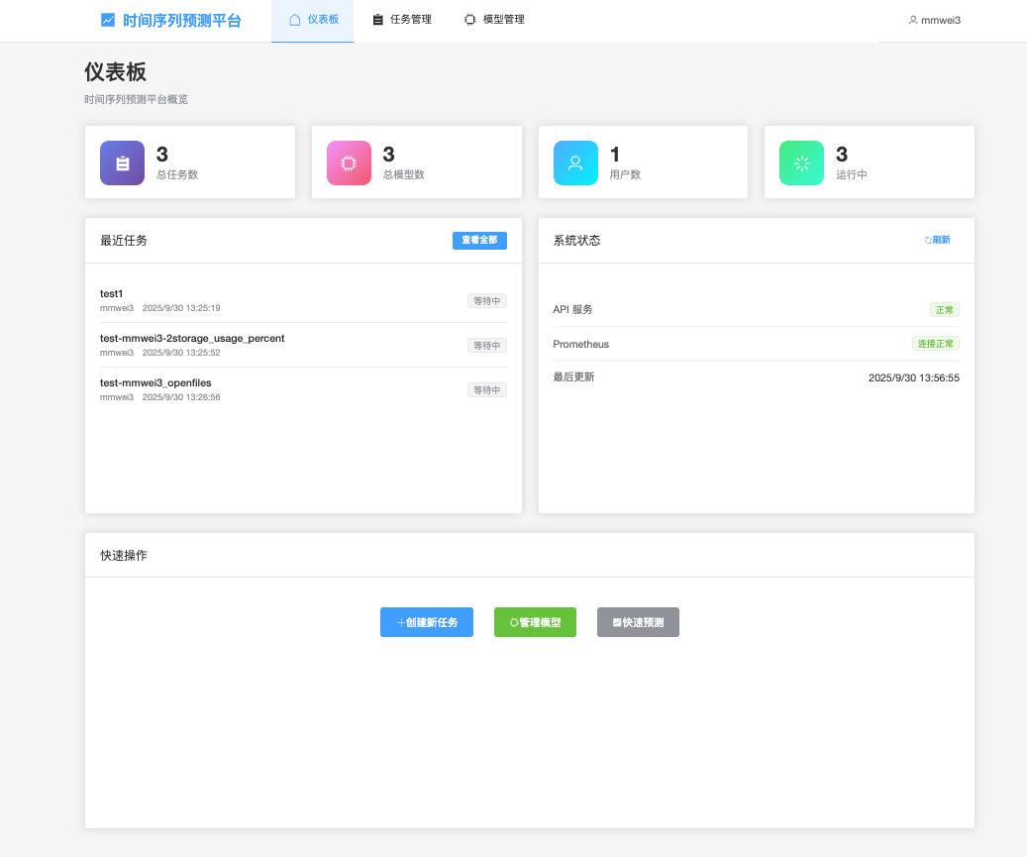
Task: Open the 仪表板 dashboard tab
Action: 312,21
